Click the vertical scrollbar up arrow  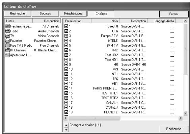pos(185,21)
